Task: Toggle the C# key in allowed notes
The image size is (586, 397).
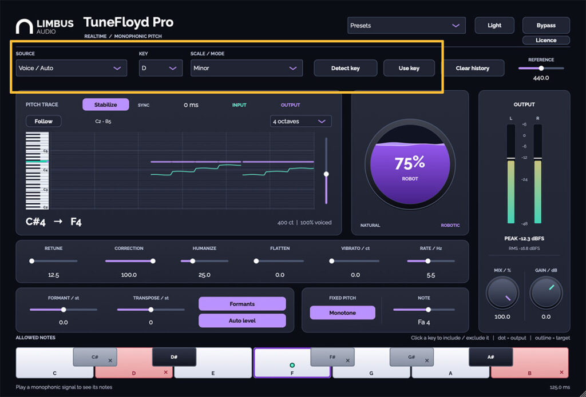Action: point(95,357)
